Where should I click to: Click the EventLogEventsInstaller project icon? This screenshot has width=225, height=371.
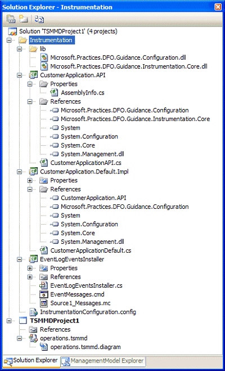(33, 259)
